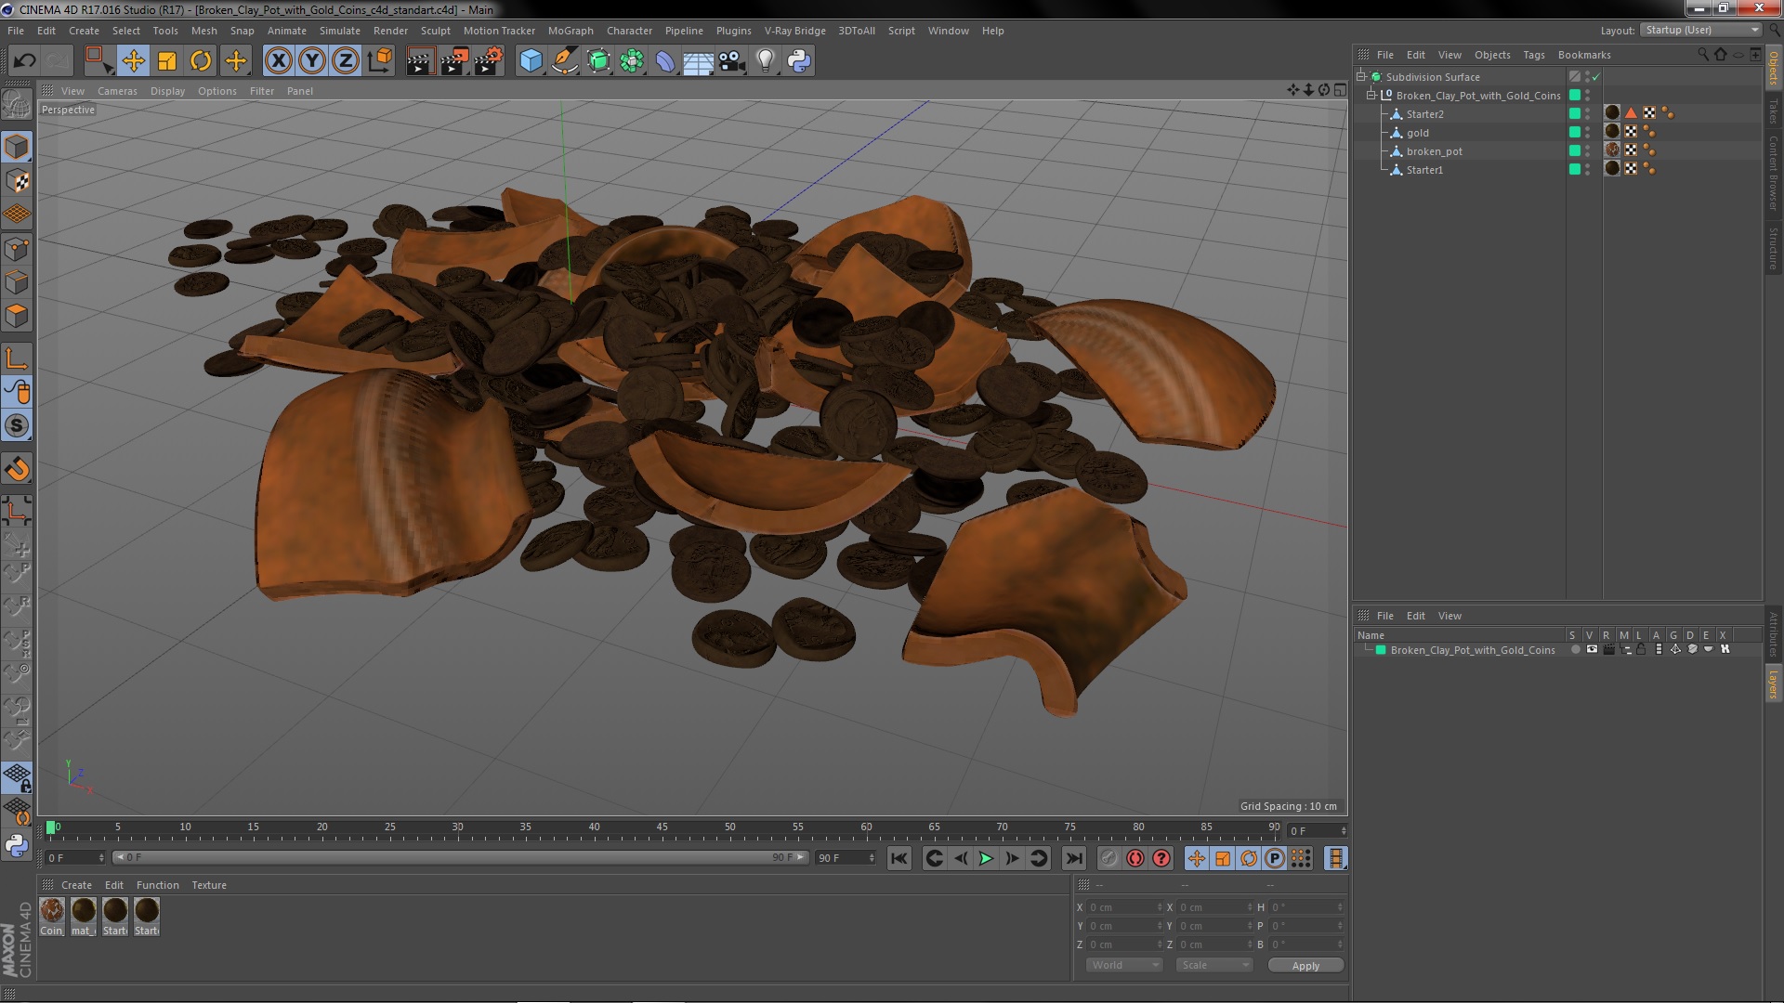This screenshot has width=1784, height=1003.
Task: Open Material Manager Create menu
Action: coord(76,885)
